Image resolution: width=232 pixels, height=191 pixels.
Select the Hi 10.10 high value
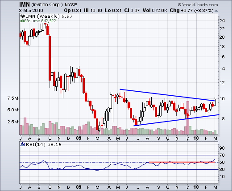click(x=93, y=11)
